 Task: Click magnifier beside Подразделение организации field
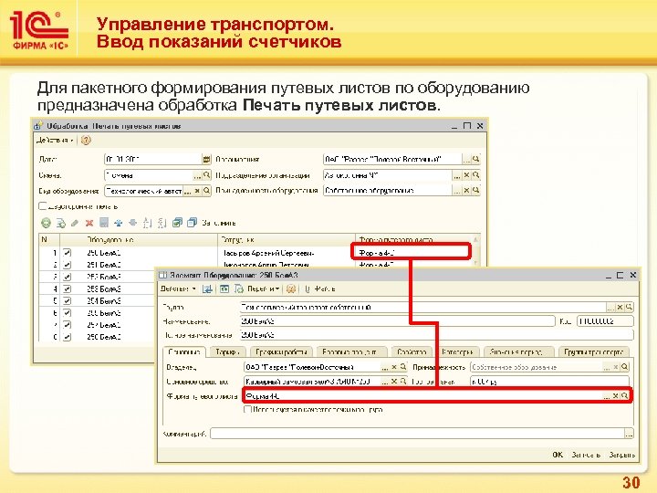(x=476, y=174)
